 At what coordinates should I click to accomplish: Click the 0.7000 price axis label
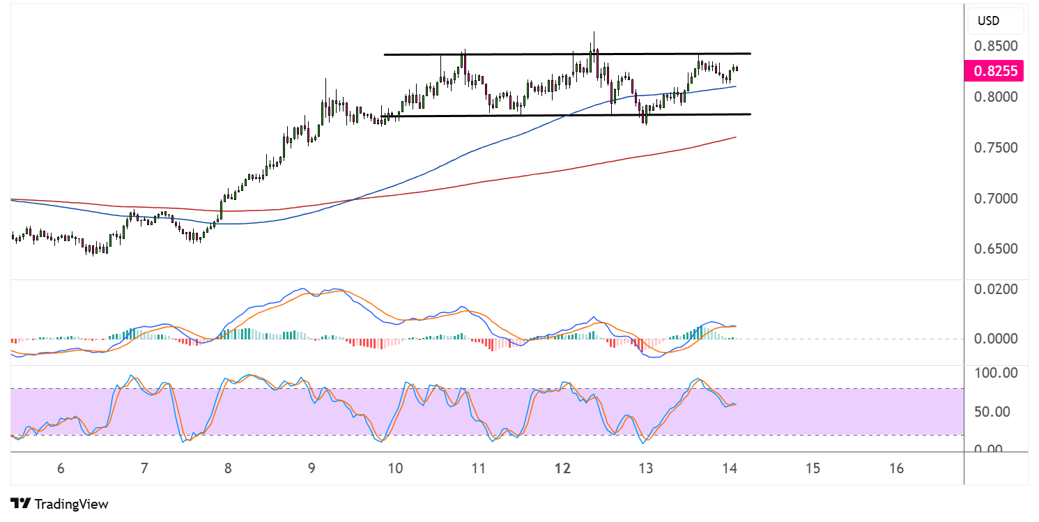click(996, 199)
